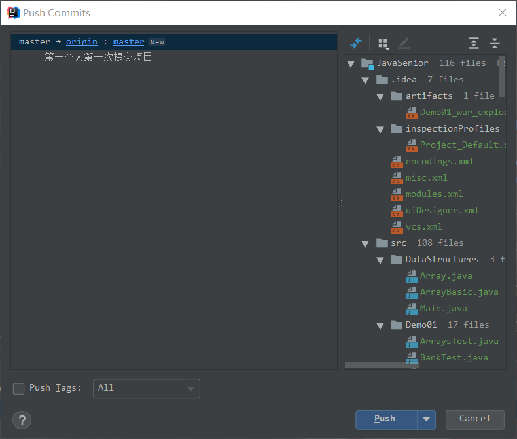Click the Array.java file icon
Viewport: 517px width, 439px height.
pyautogui.click(x=411, y=276)
